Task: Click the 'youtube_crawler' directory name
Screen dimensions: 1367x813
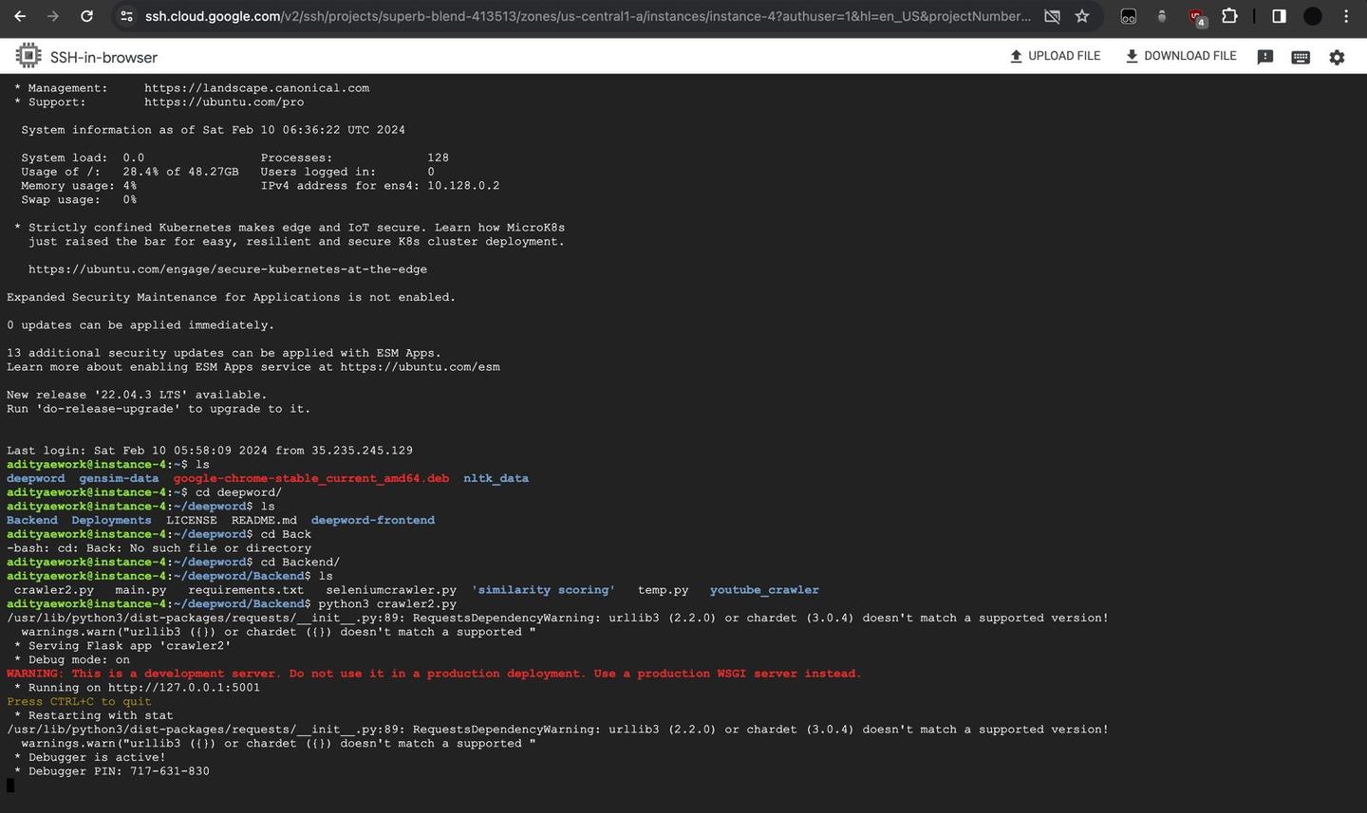Action: 764,590
